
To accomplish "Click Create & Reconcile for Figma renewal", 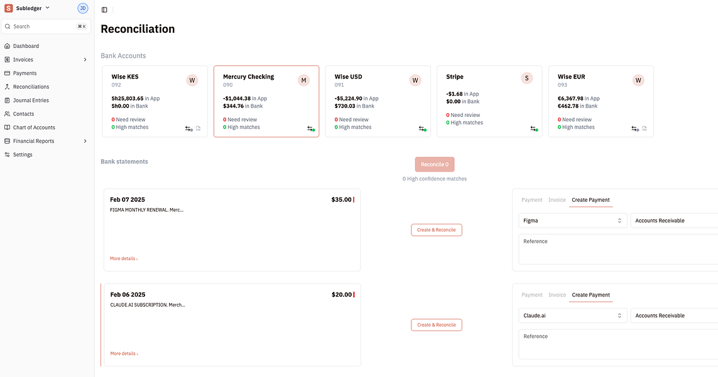I will pos(437,230).
